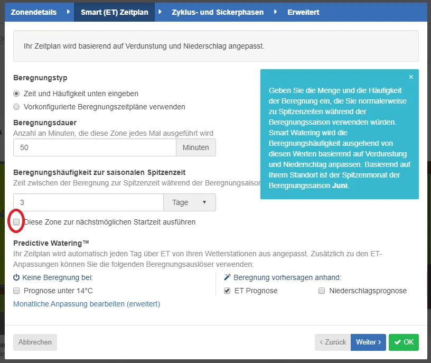Click the power icon beside Keine Beregnung bei
The height and width of the screenshot is (363, 431).
pyautogui.click(x=16, y=277)
